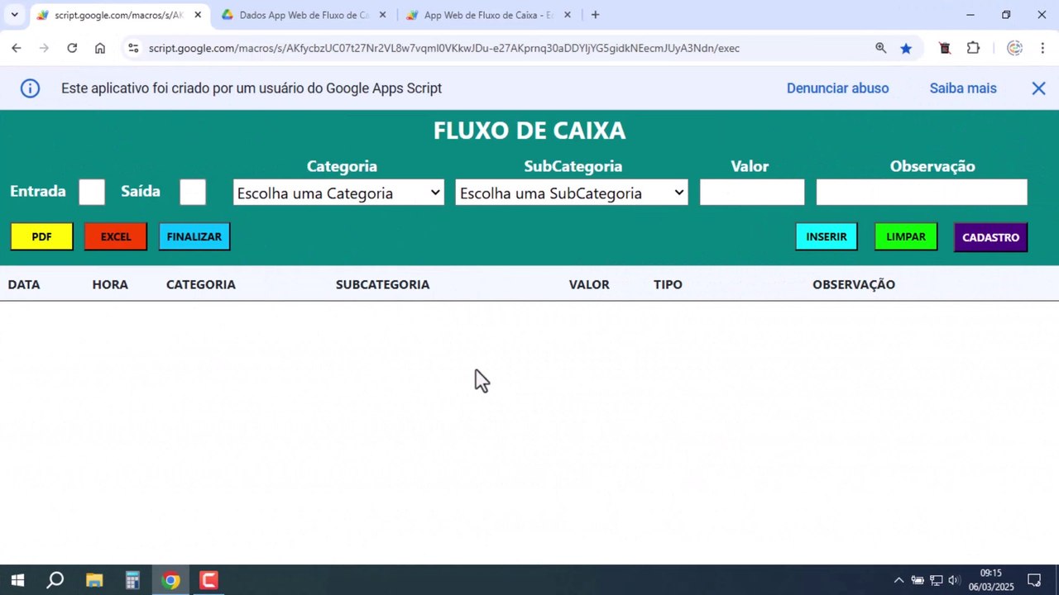The image size is (1059, 595).
Task: Click the green LIMPAR button
Action: tap(906, 236)
